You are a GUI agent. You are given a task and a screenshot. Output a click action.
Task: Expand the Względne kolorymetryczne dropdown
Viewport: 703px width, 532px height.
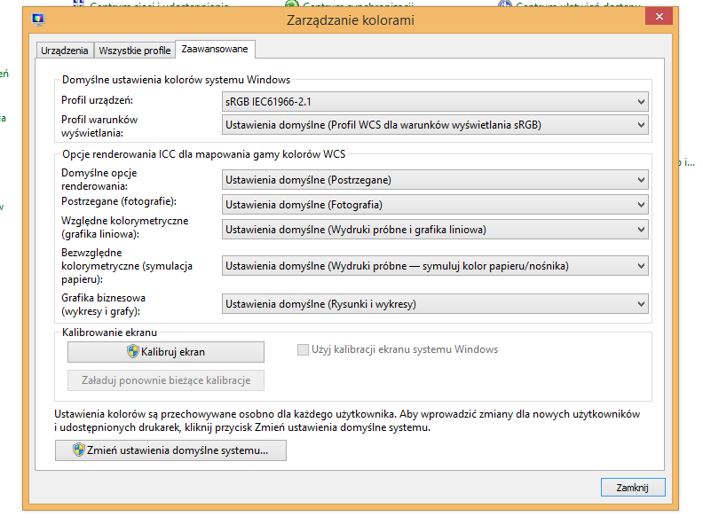[435, 230]
